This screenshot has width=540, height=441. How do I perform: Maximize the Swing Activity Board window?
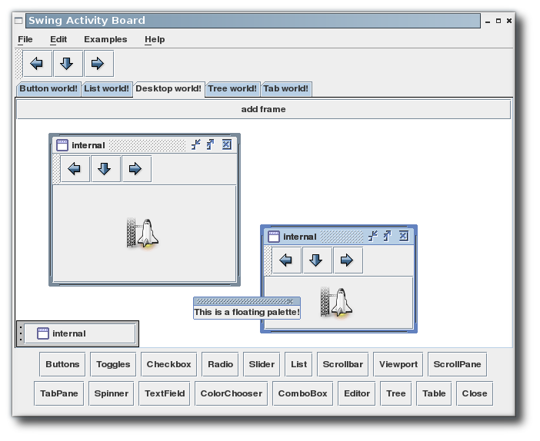click(498, 21)
